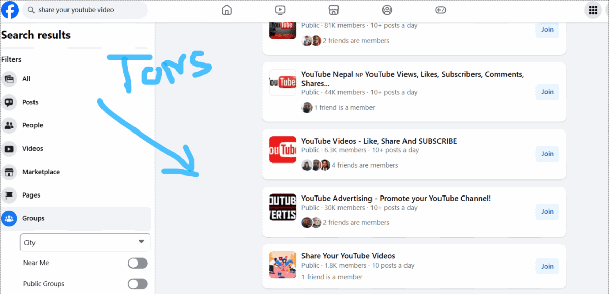Image resolution: width=609 pixels, height=294 pixels.
Task: Click the Home icon in top navigation
Action: 227,10
